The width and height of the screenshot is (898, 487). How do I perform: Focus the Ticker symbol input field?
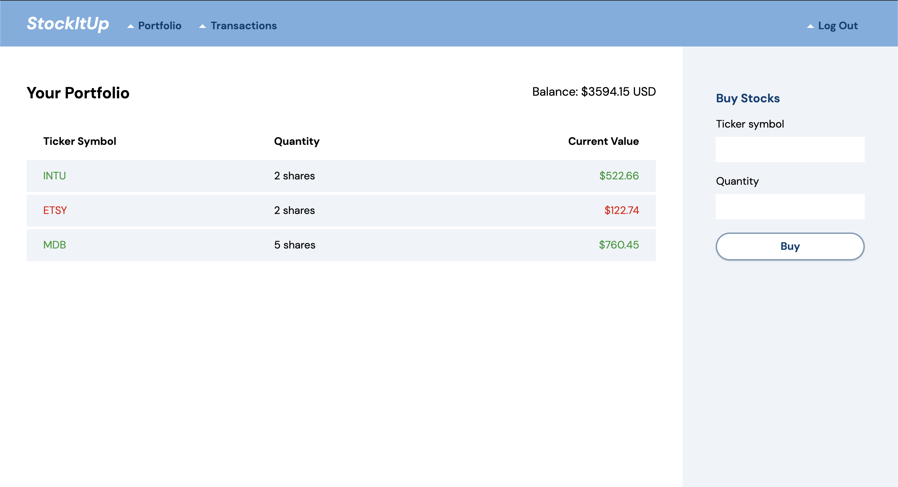(x=790, y=149)
